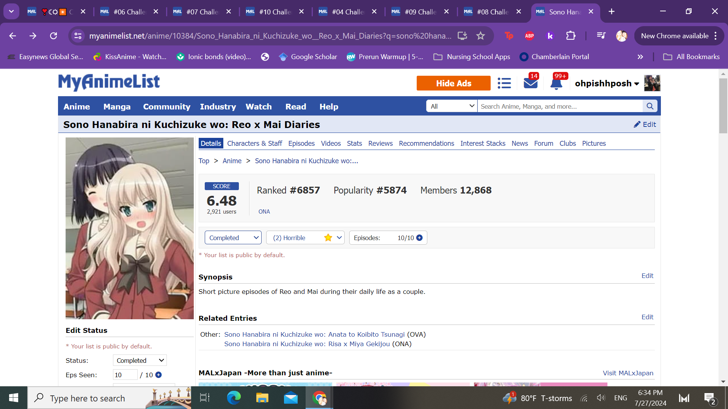Click the pencil Edit link in the title bar
Image resolution: width=728 pixels, height=409 pixels.
[645, 124]
